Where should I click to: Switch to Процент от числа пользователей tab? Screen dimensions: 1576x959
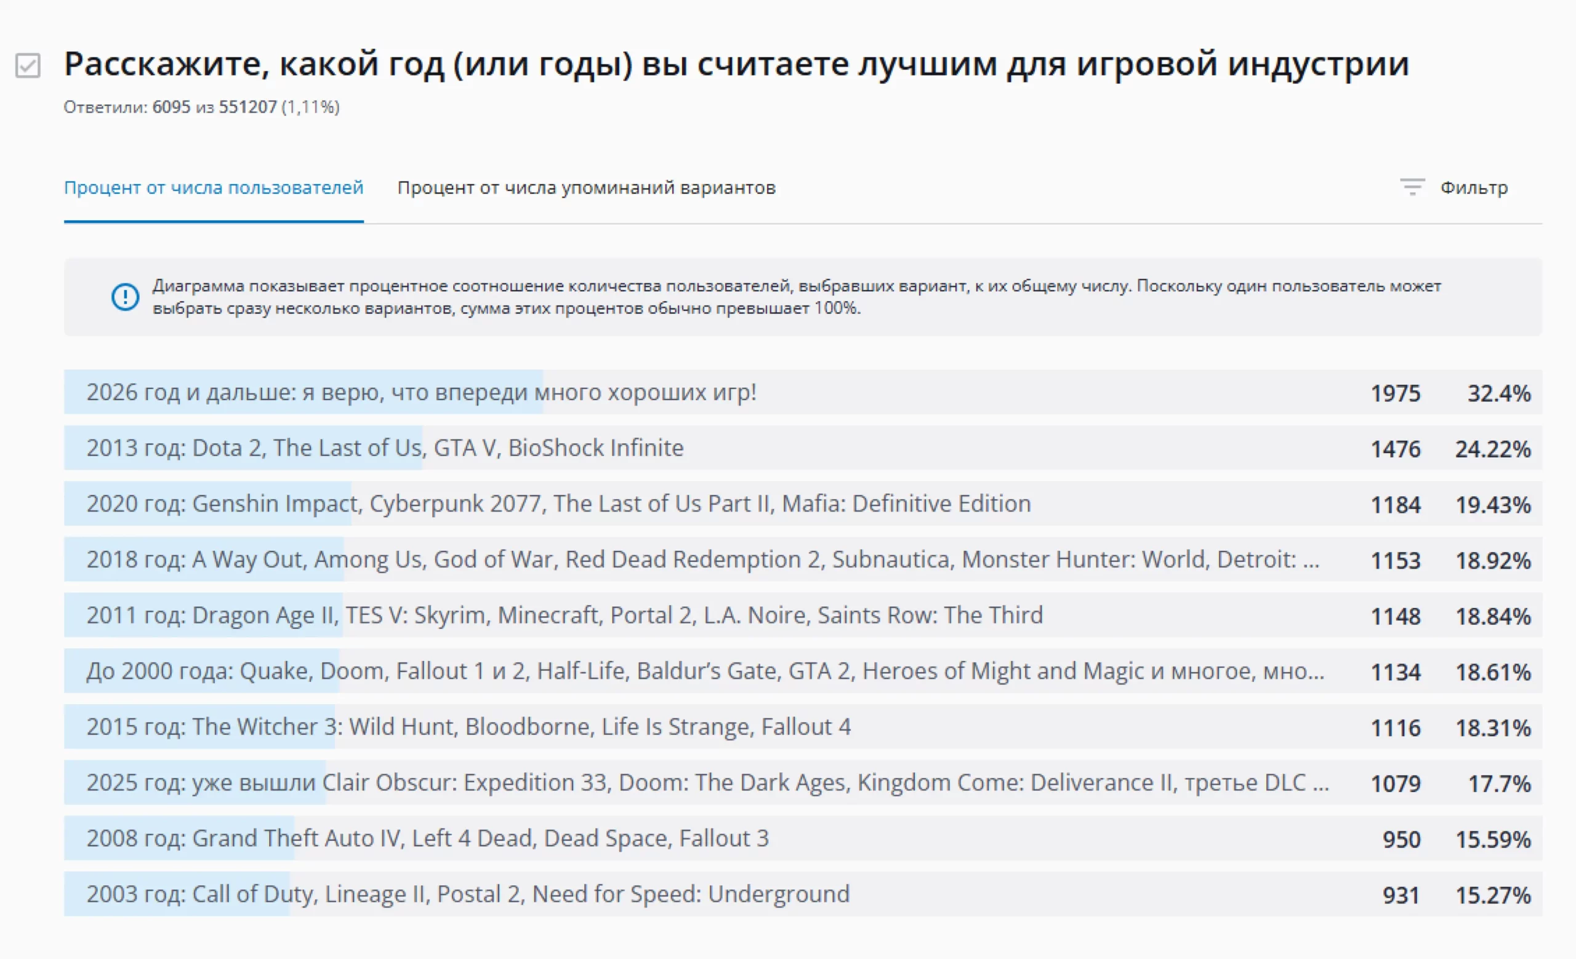tap(214, 188)
